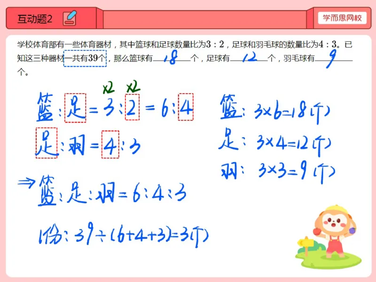Click the printed ratio 4：3 in the question
376x282 pixels.
[x=327, y=44]
